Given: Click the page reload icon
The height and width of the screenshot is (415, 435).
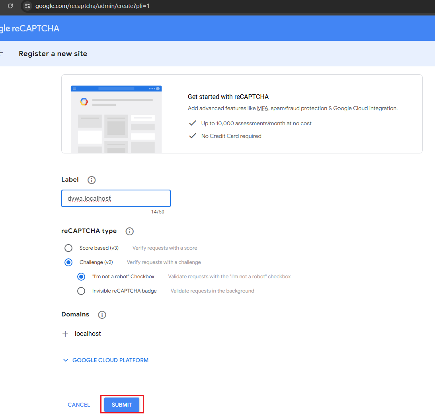Looking at the screenshot, I should click(x=11, y=6).
